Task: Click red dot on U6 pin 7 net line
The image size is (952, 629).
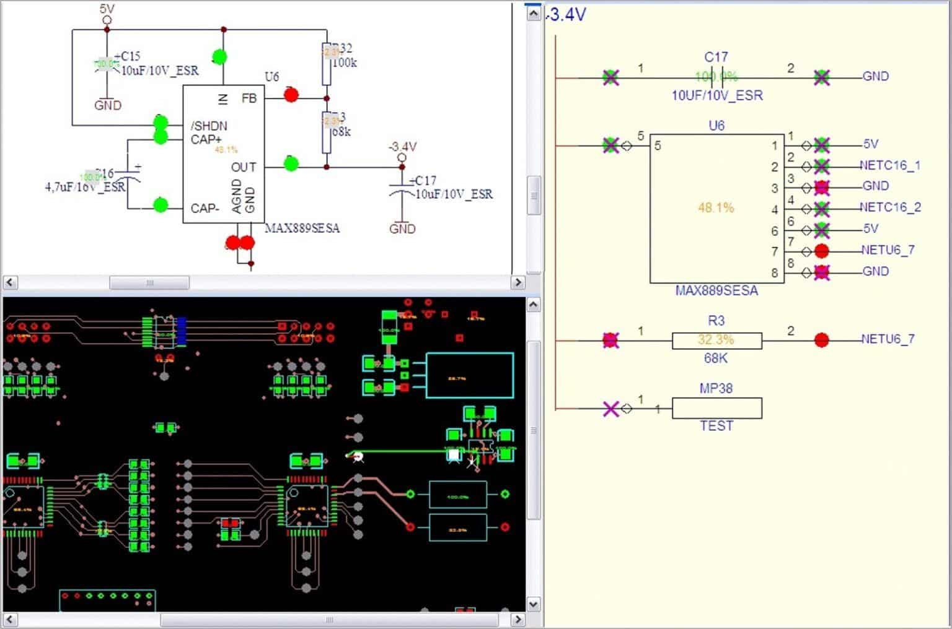Action: [822, 251]
